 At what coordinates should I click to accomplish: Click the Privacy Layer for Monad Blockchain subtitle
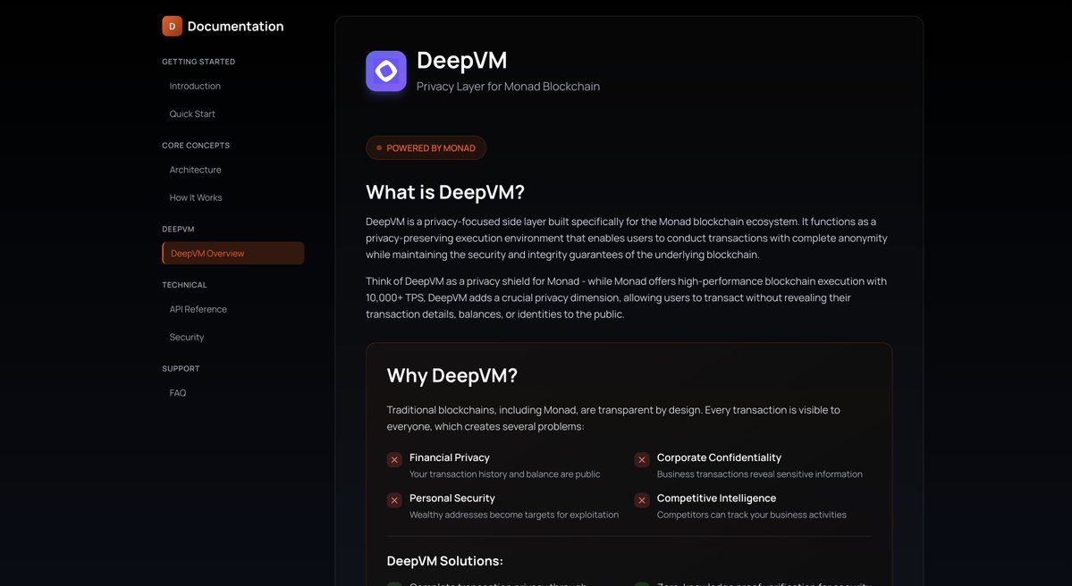[508, 87]
